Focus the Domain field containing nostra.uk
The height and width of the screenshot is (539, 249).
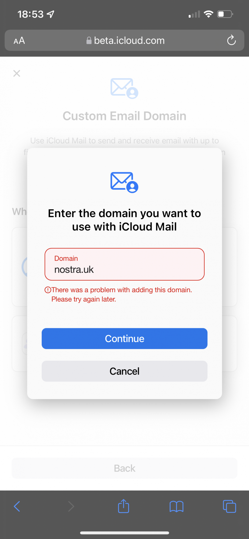125,264
